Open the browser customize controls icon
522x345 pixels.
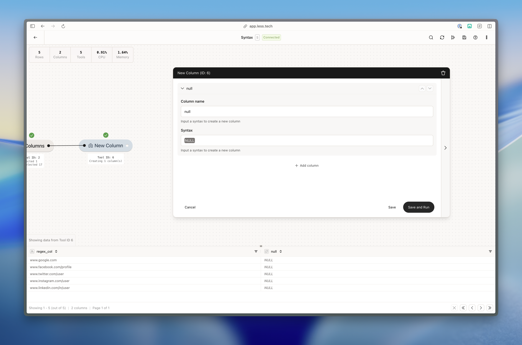tap(480, 26)
